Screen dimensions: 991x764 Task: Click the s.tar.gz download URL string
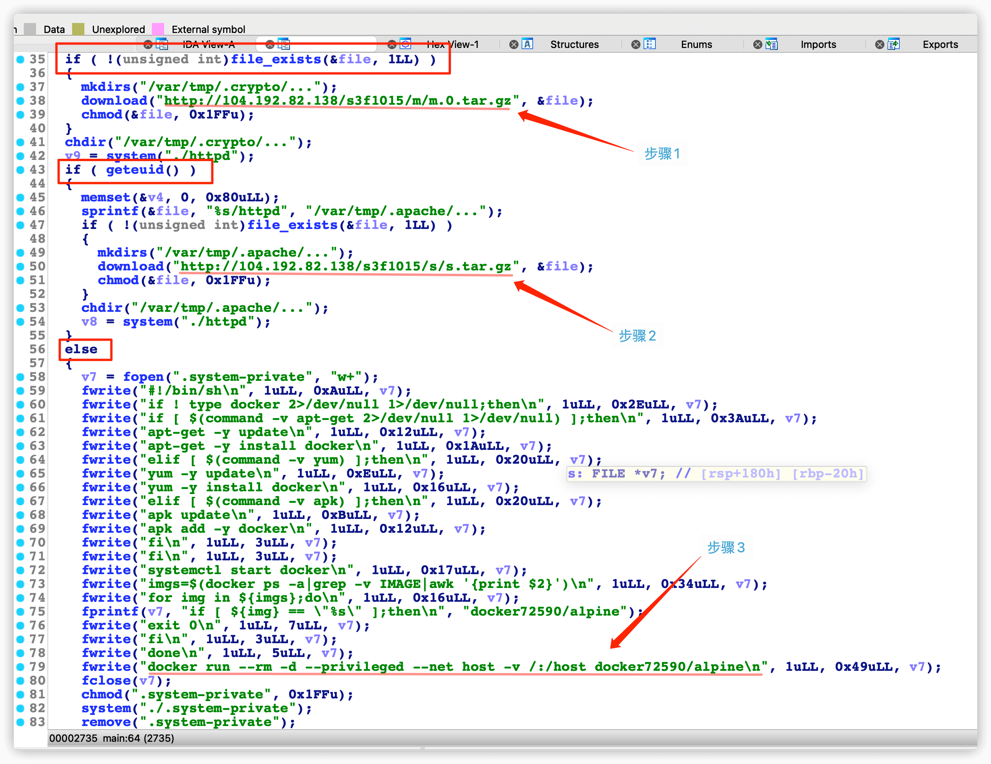(x=346, y=266)
